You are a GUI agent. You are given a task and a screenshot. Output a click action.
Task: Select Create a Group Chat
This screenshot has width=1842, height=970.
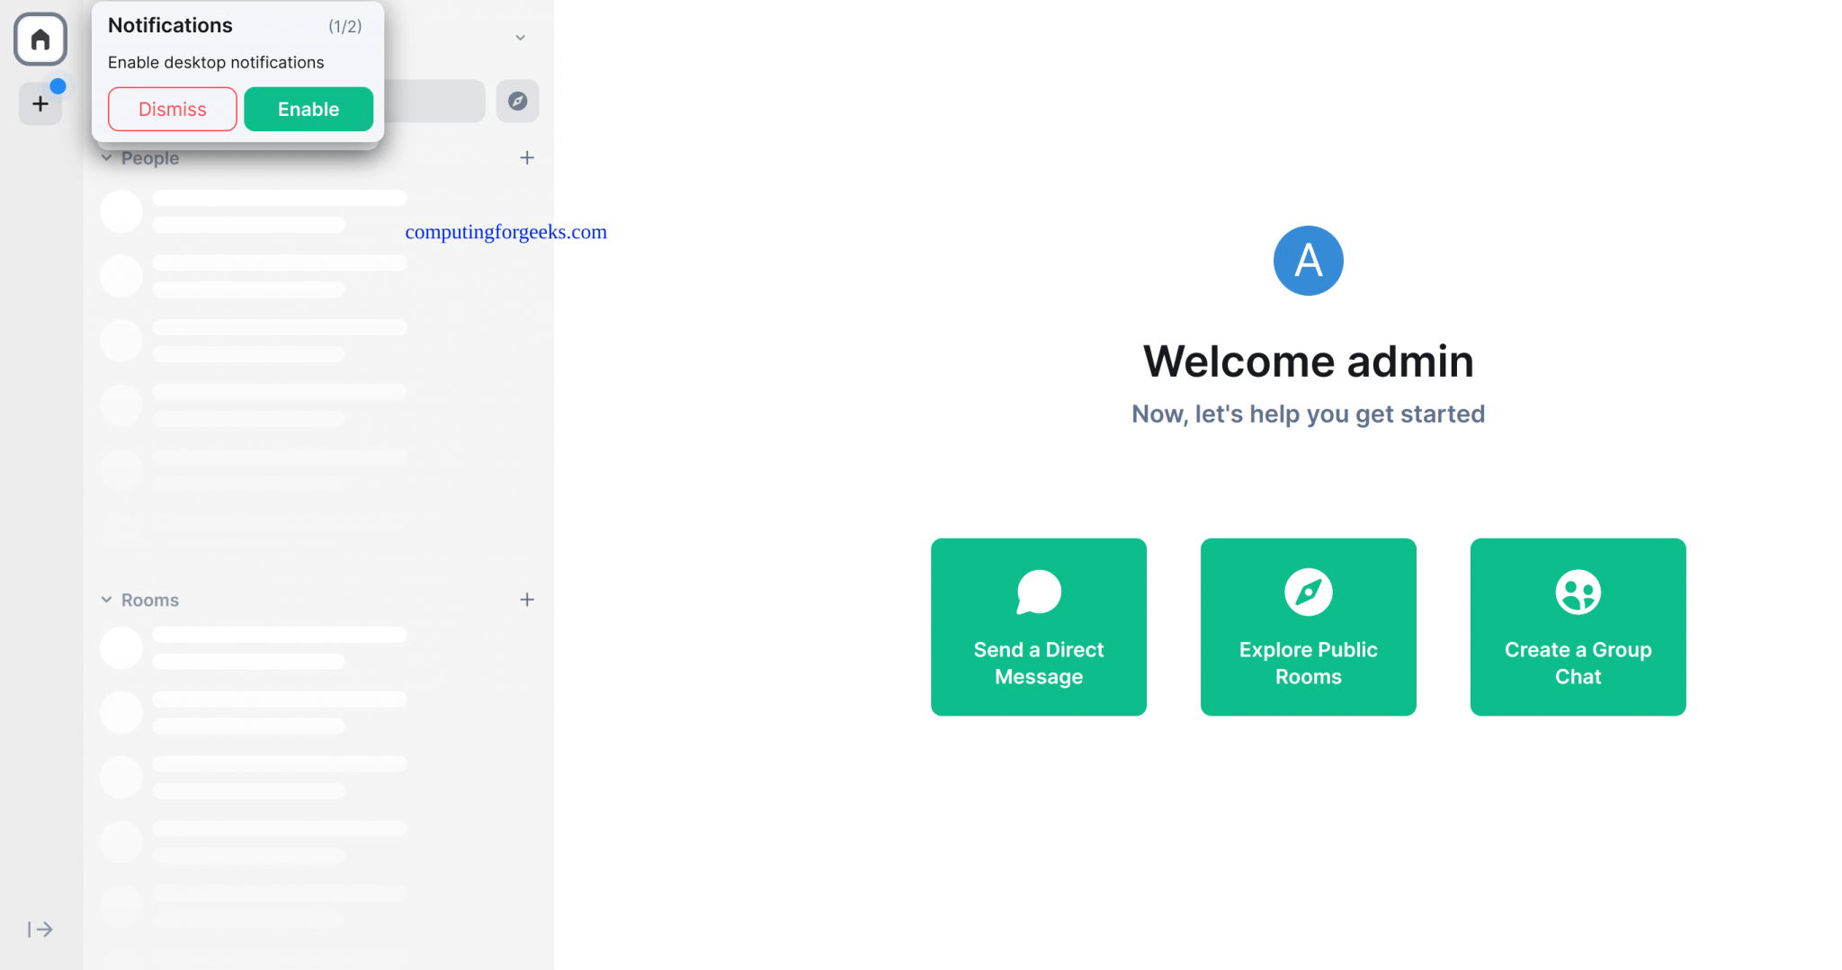pyautogui.click(x=1577, y=627)
